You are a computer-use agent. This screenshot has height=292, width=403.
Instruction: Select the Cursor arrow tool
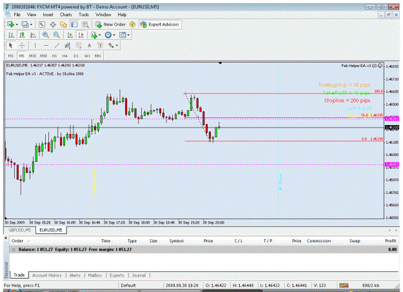(10, 46)
